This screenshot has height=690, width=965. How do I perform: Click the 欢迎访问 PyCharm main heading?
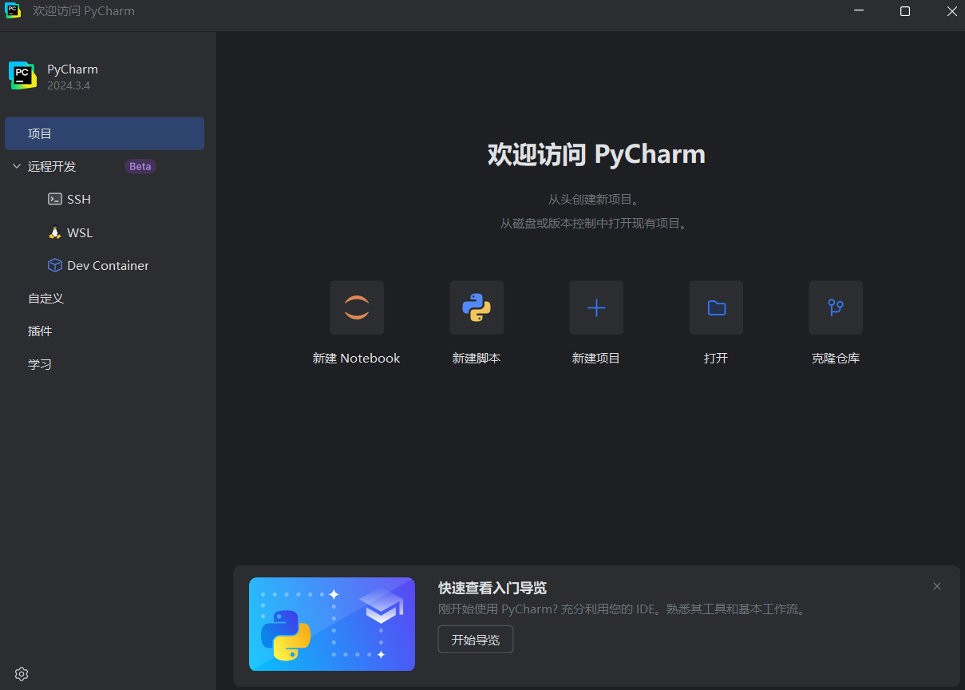pyautogui.click(x=596, y=154)
